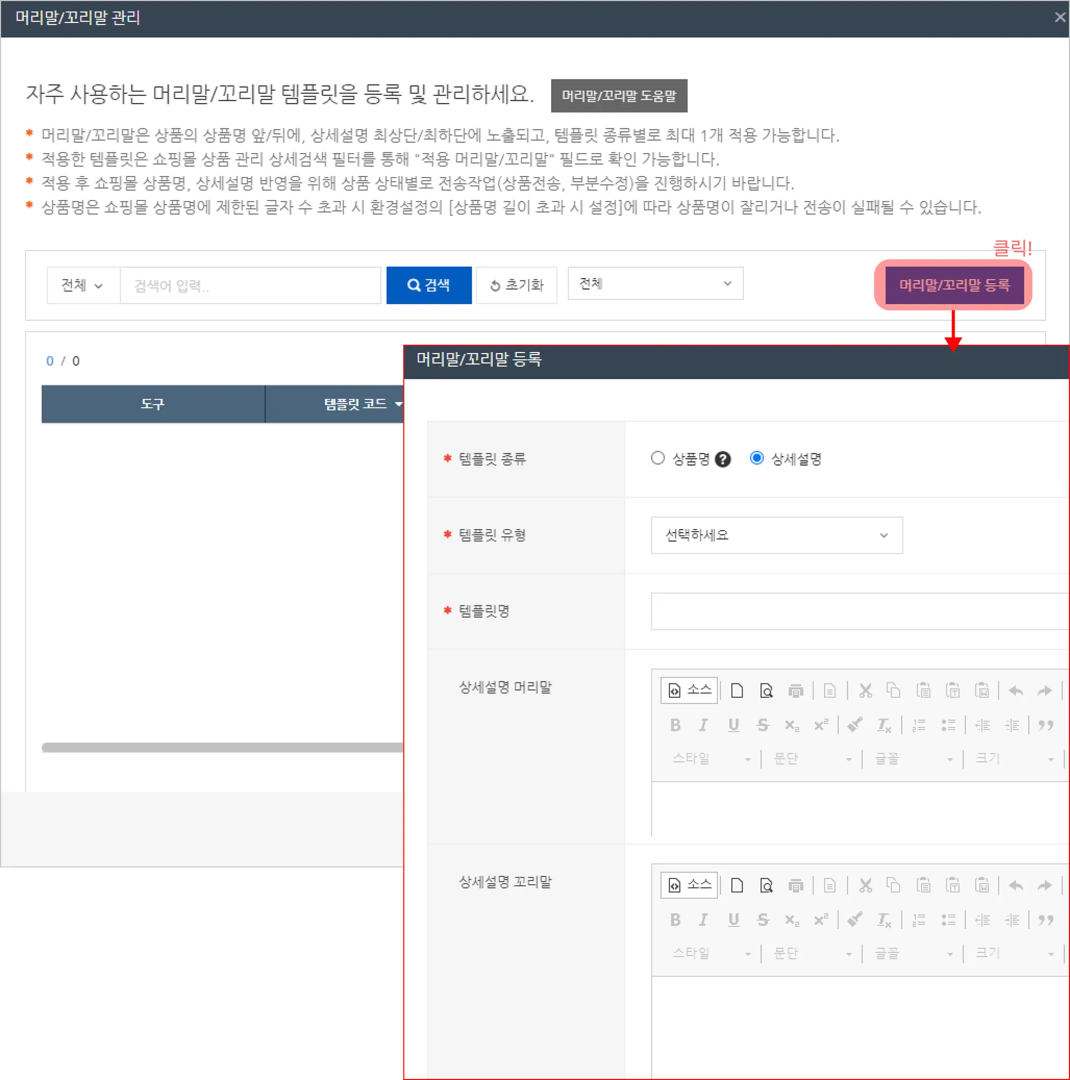Click Preview icon in header editor toolbar
The height and width of the screenshot is (1080, 1070).
[766, 690]
